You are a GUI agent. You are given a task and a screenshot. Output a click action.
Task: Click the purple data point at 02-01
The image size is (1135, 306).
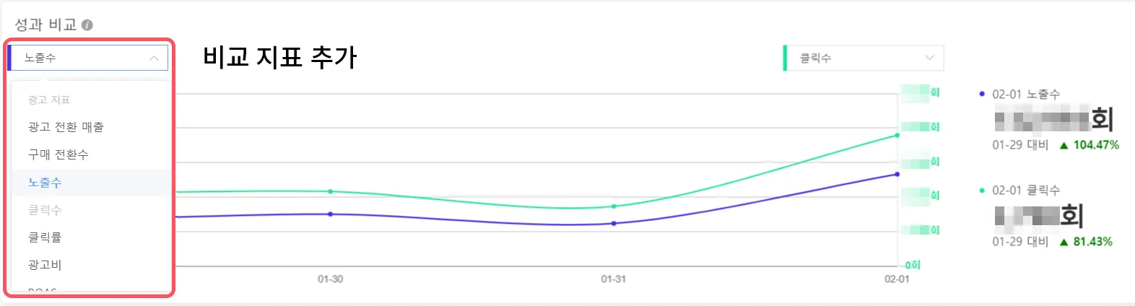[897, 174]
